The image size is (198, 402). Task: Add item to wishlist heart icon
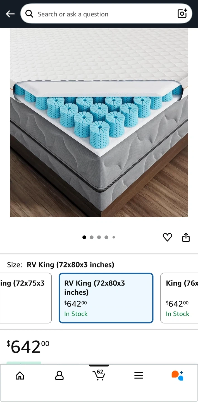(x=167, y=237)
